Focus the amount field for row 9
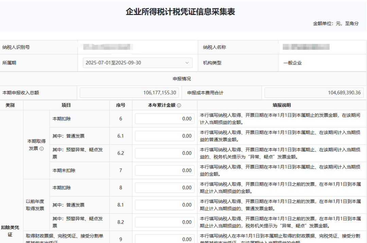Screen dimensions: 367x243 coord(165,239)
